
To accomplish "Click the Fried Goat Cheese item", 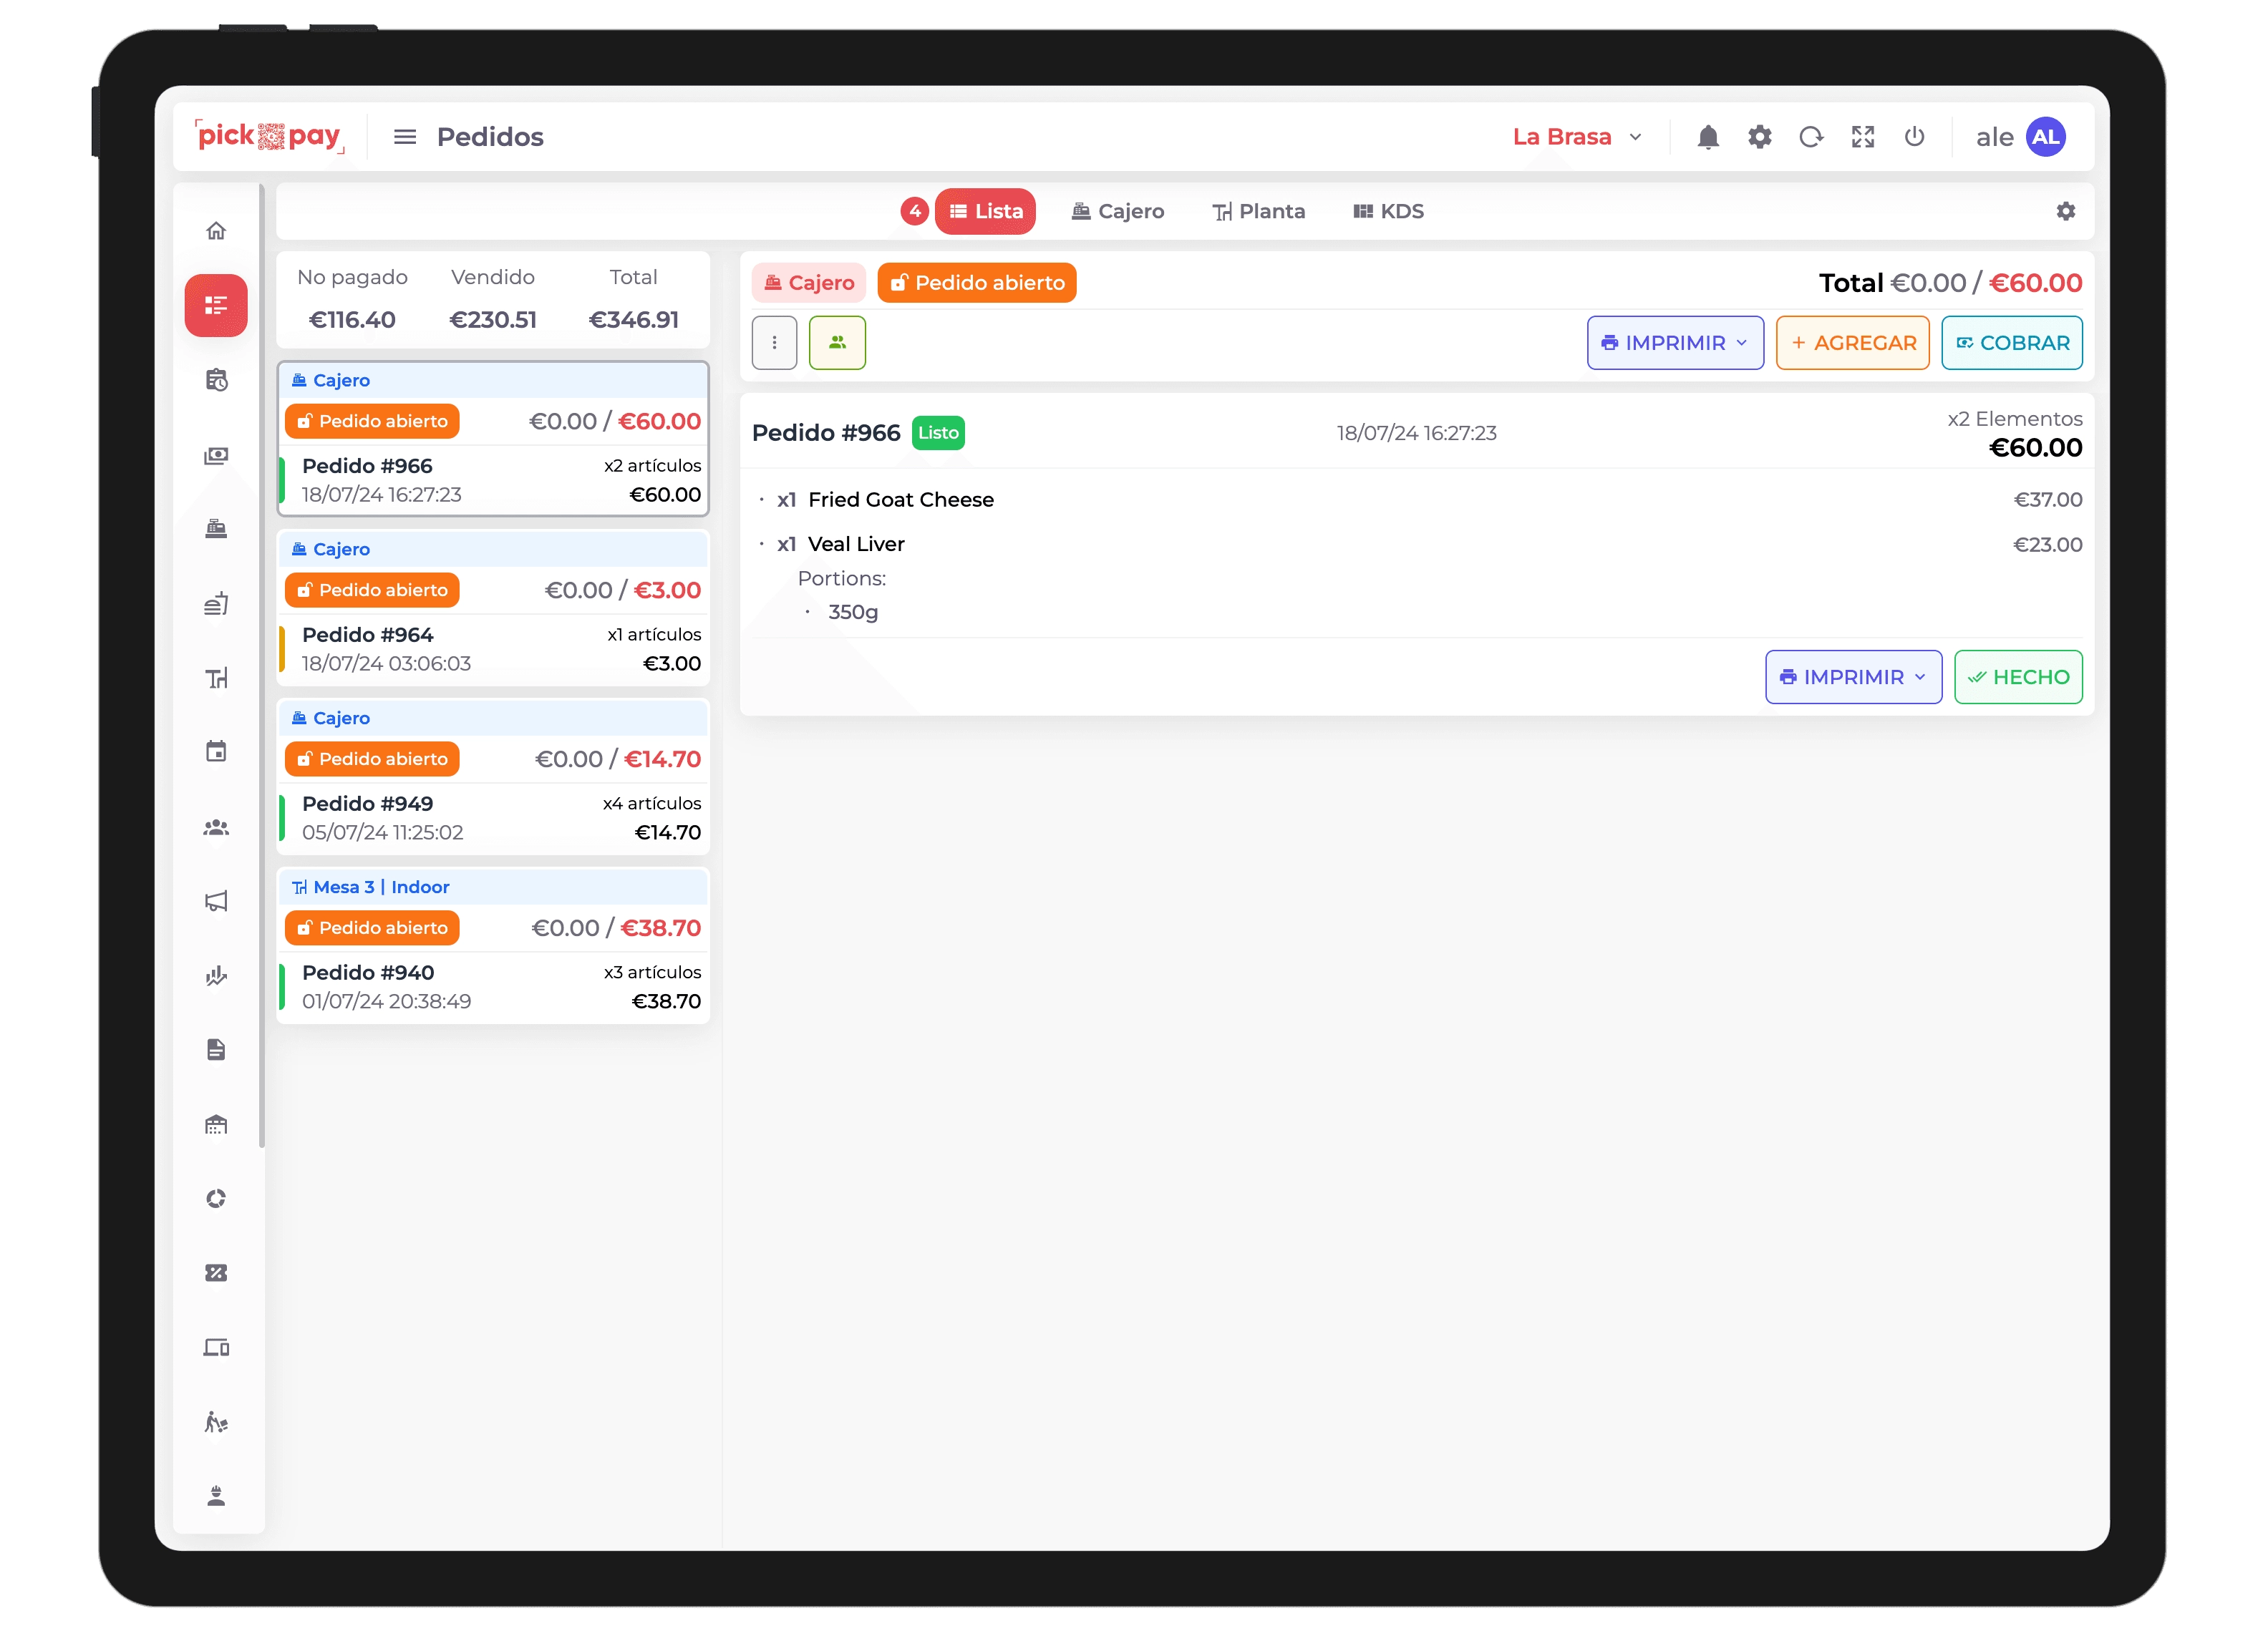I will tap(900, 500).
